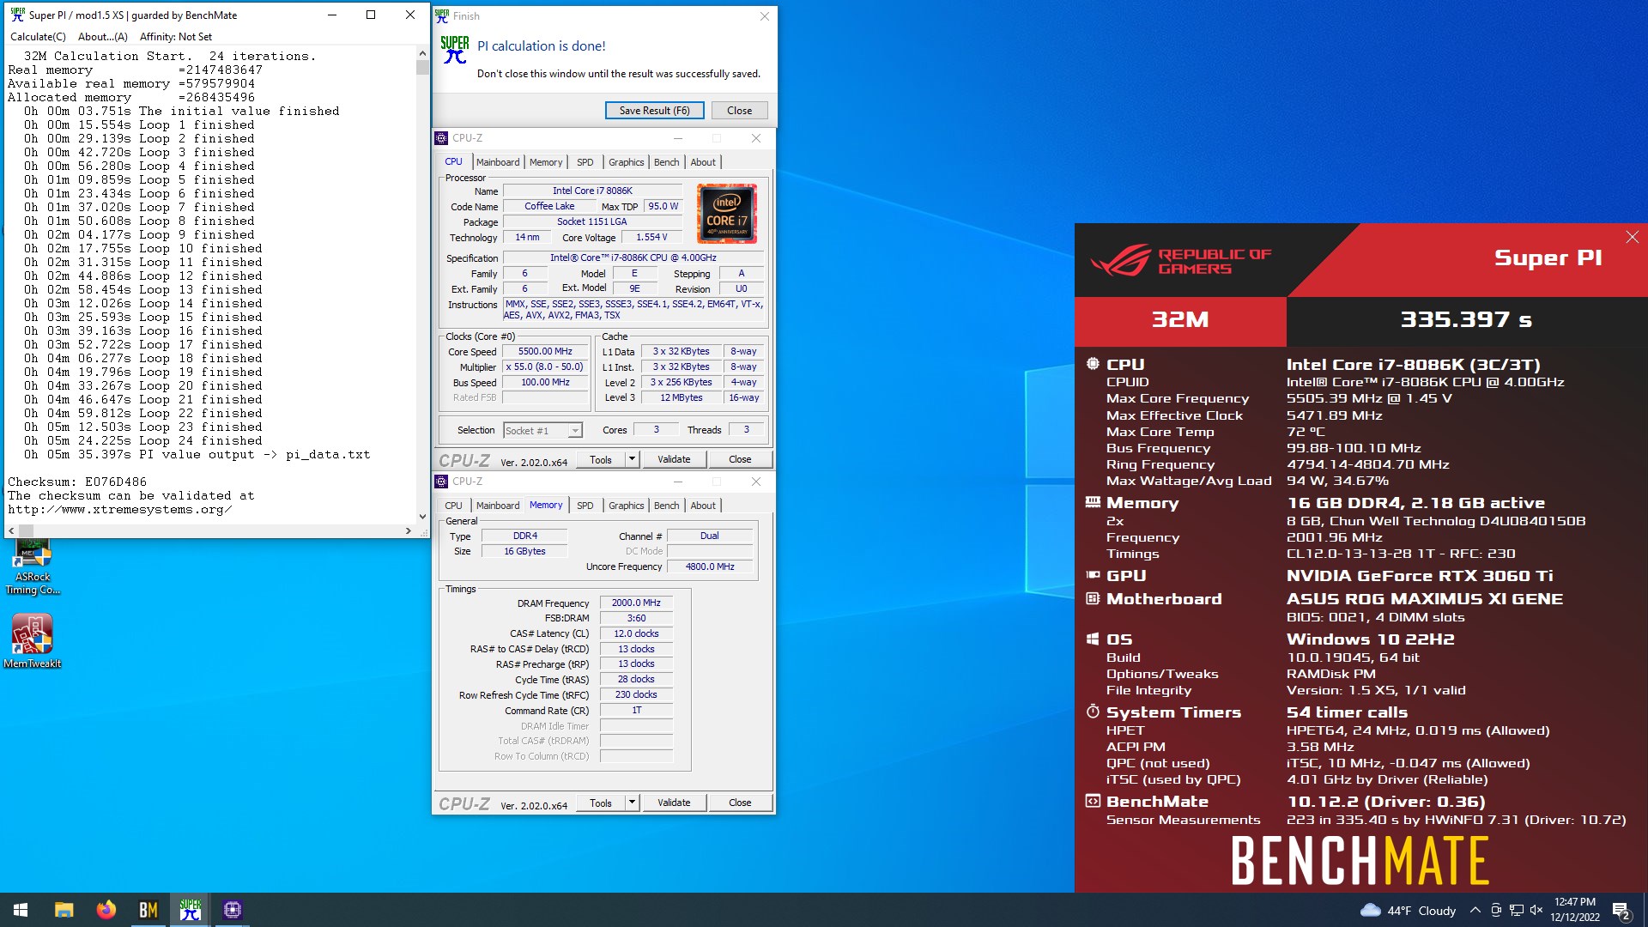Open SPD tab in lower CPU-Z window
The width and height of the screenshot is (1648, 927).
585,506
